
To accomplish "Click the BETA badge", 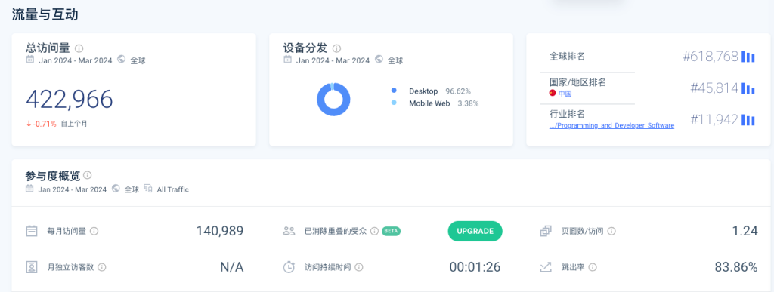I will point(391,231).
